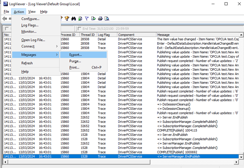The width and height of the screenshot is (244, 168).
Task: Select row '<= DoSessionCleanup()'
Action: click(121, 109)
